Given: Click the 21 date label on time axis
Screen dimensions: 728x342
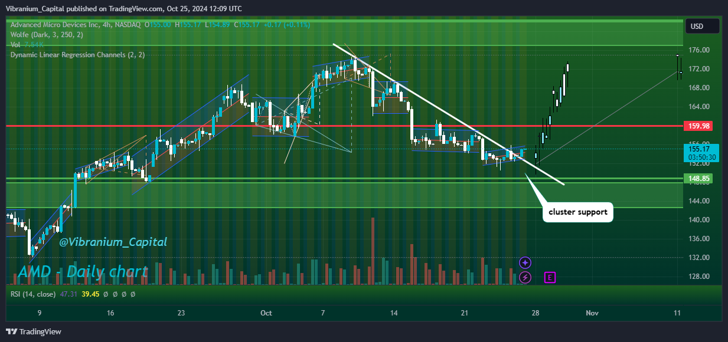Looking at the screenshot, I should [x=465, y=313].
